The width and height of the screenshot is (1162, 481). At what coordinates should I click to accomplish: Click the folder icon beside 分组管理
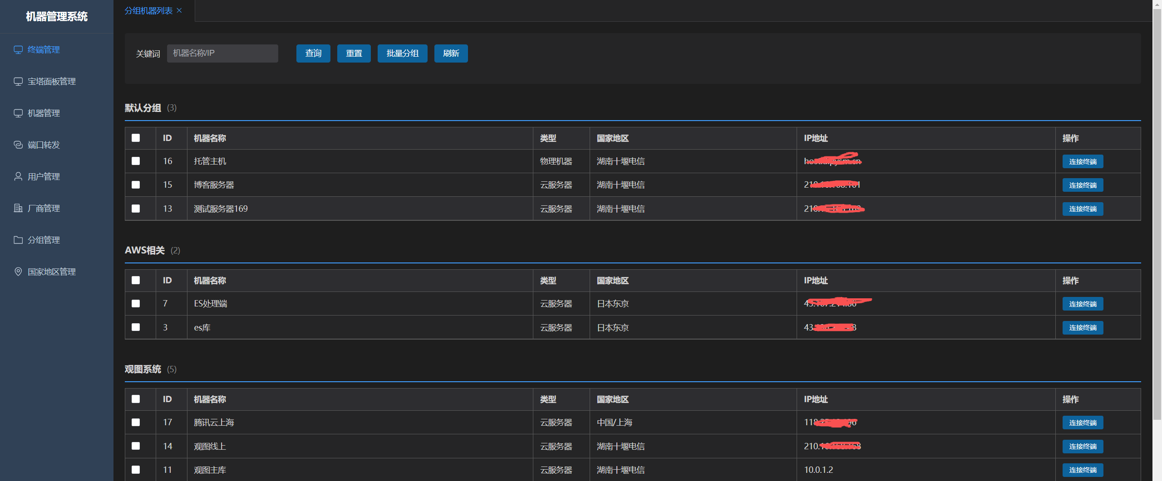click(x=18, y=240)
